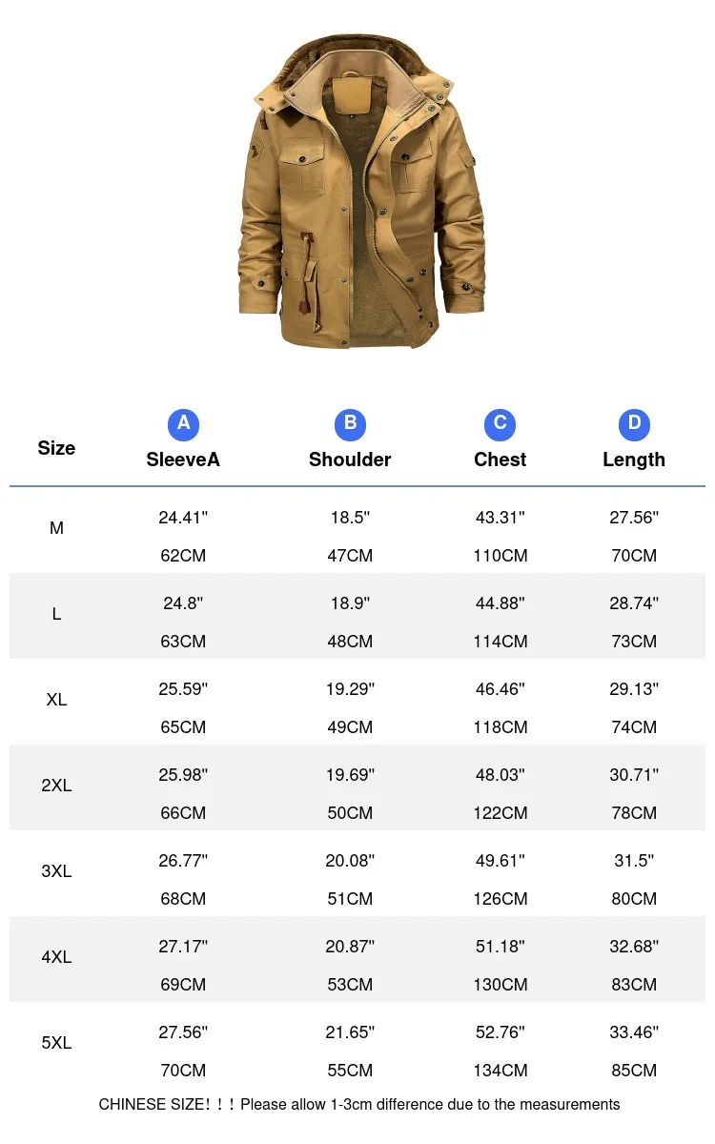
Task: Select the 5XL size row label
Action: click(x=56, y=1043)
